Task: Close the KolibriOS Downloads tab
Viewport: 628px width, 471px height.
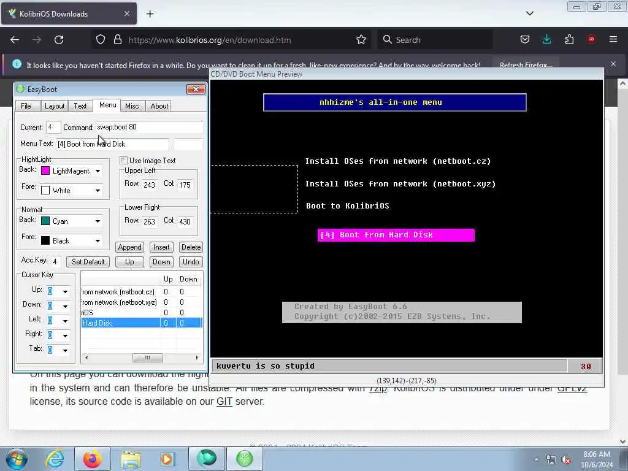Action: tap(126, 13)
